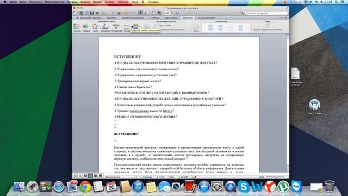
Task: Expand the SmartArt styles gallery arrow
Action: [x=248, y=28]
